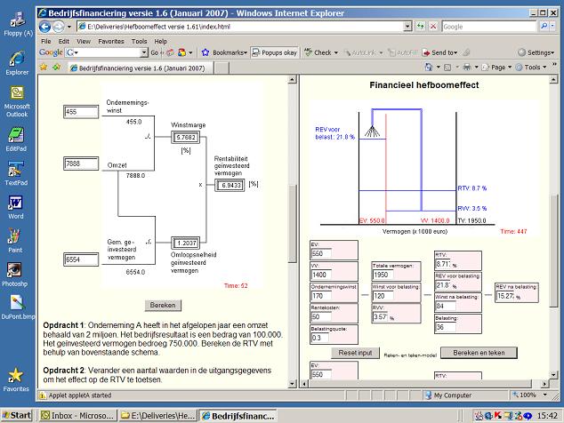Open the address bar dropdown arrow

coord(407,27)
